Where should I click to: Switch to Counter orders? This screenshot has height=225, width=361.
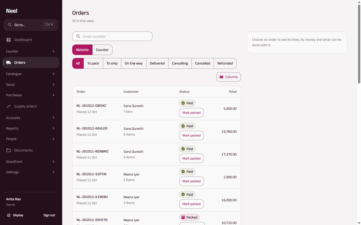(x=102, y=50)
